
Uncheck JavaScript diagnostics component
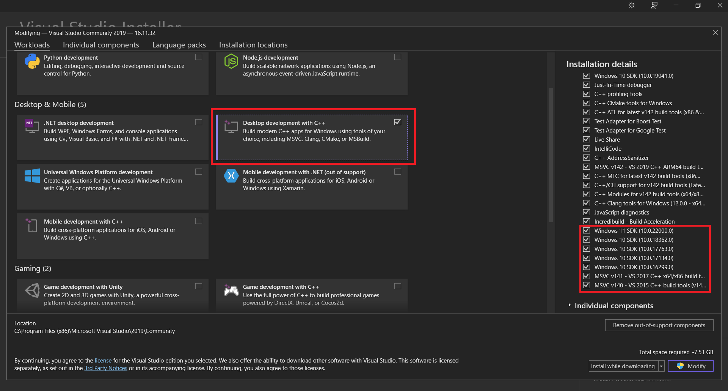587,212
